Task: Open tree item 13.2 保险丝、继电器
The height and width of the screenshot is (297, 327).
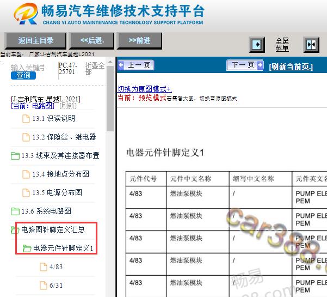Action: [x=64, y=137]
